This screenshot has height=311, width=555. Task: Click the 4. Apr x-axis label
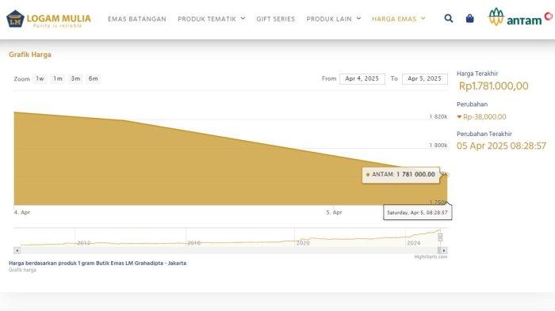coord(22,212)
